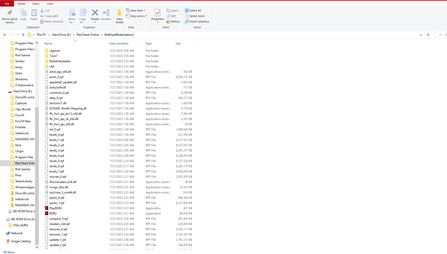
Task: Select the Redistributables folder
Action: tap(60, 61)
